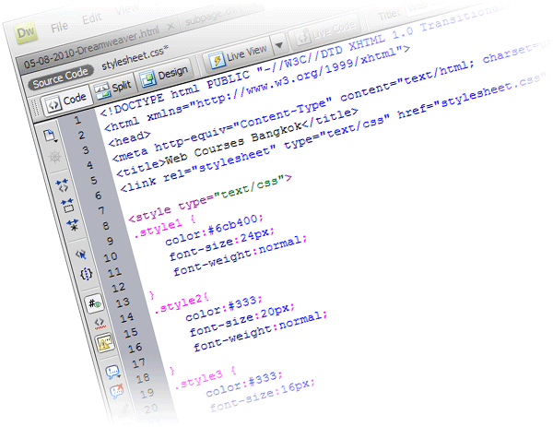Click the Source Code related file button
The image size is (553, 427).
click(60, 78)
